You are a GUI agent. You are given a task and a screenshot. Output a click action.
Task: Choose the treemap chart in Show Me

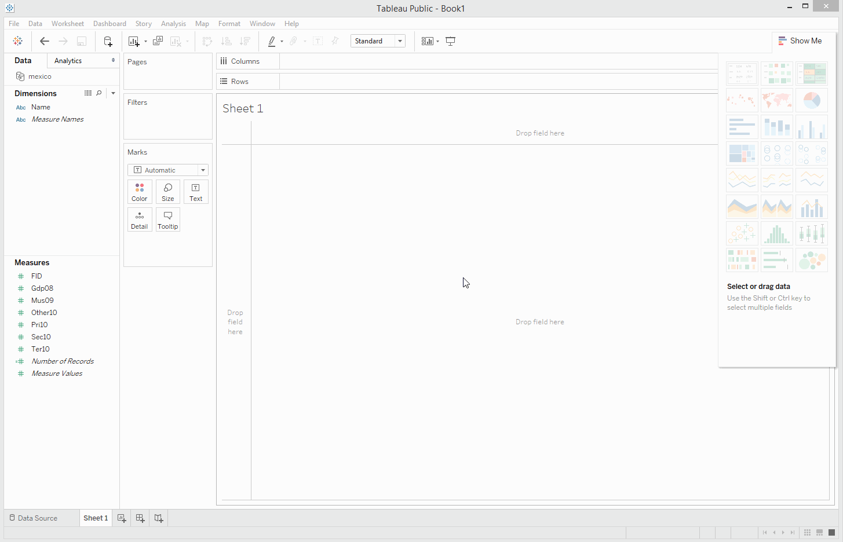[742, 153]
